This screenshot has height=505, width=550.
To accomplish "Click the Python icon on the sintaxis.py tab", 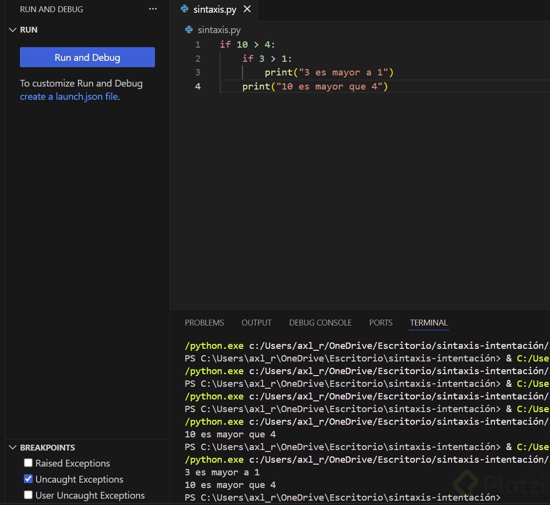I will [184, 9].
